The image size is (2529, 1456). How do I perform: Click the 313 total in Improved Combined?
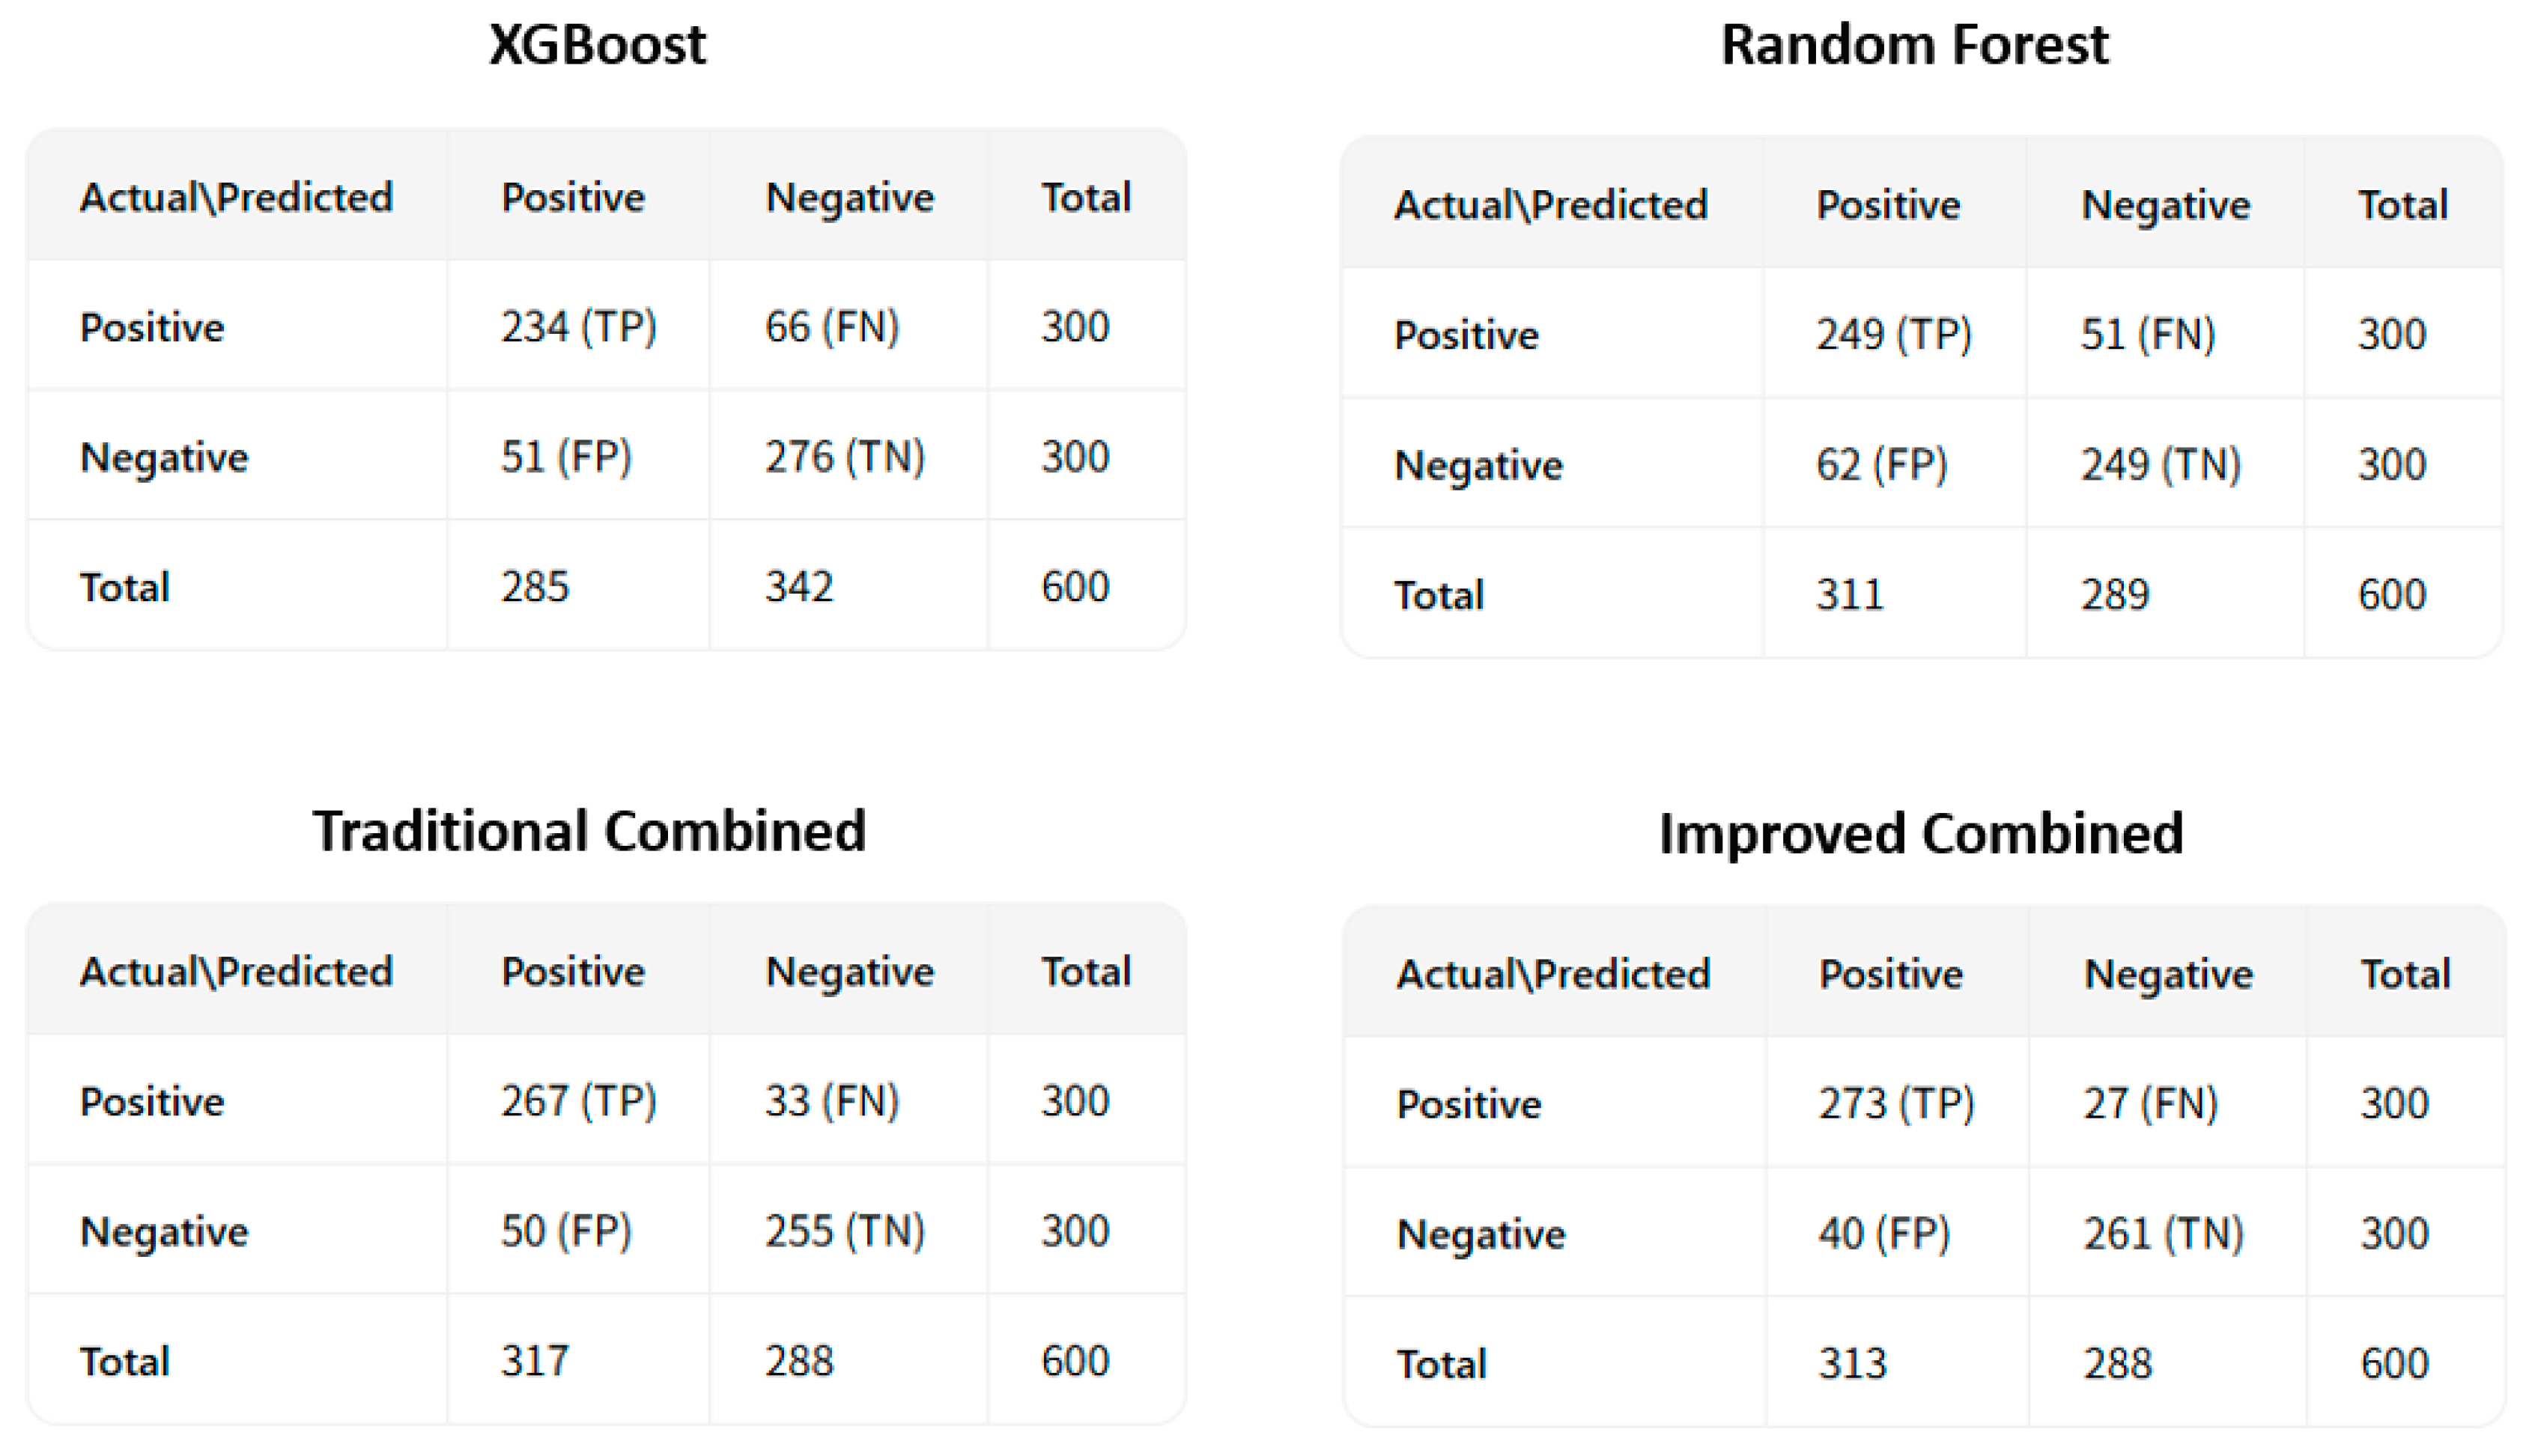[1852, 1364]
